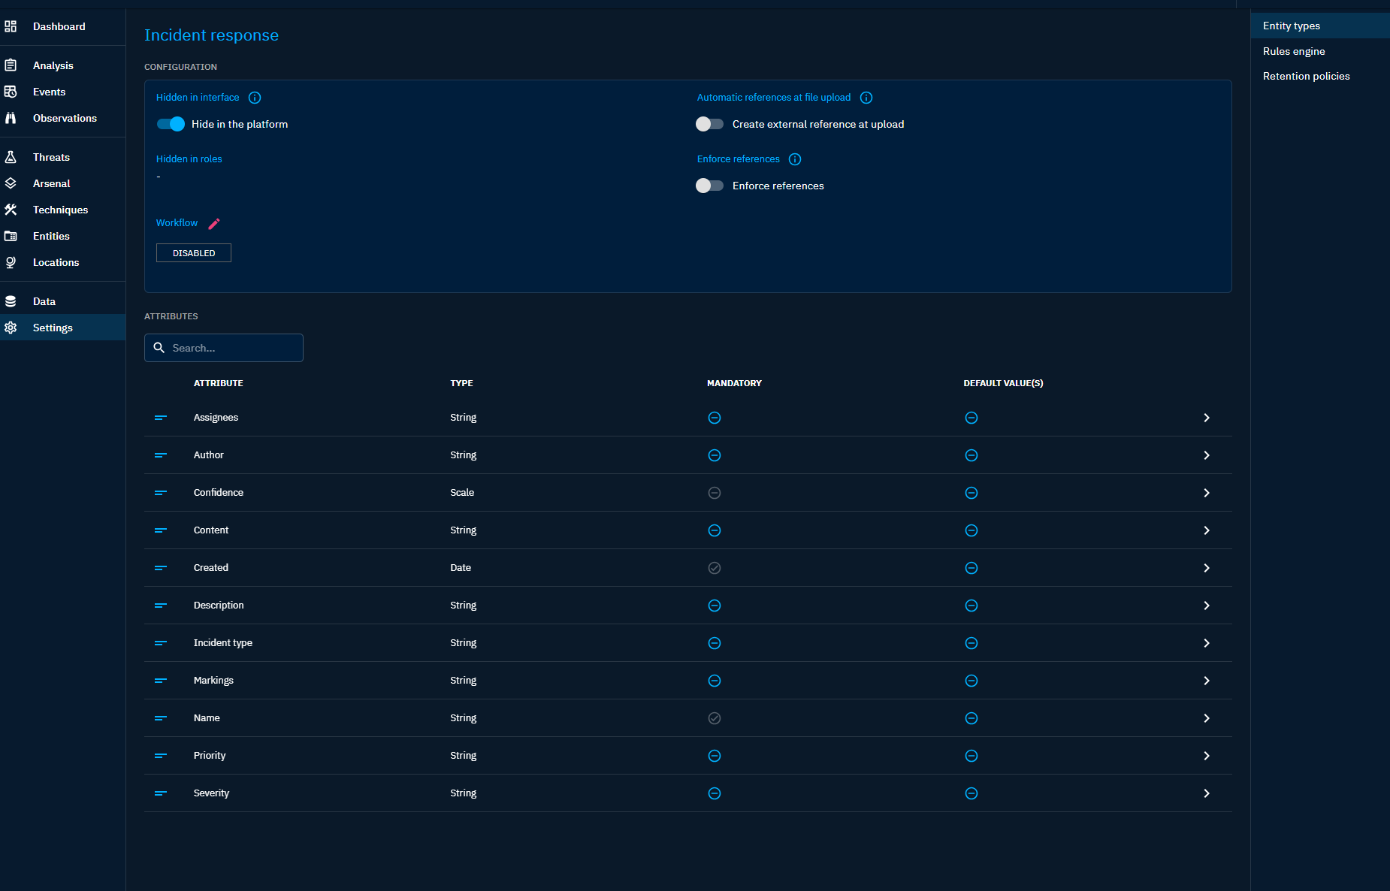The image size is (1390, 891).
Task: Click the Dashboard icon in sidebar
Action: [x=11, y=26]
